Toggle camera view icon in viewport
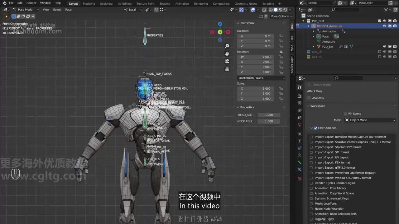This screenshot has width=399, height=224. pos(227,61)
